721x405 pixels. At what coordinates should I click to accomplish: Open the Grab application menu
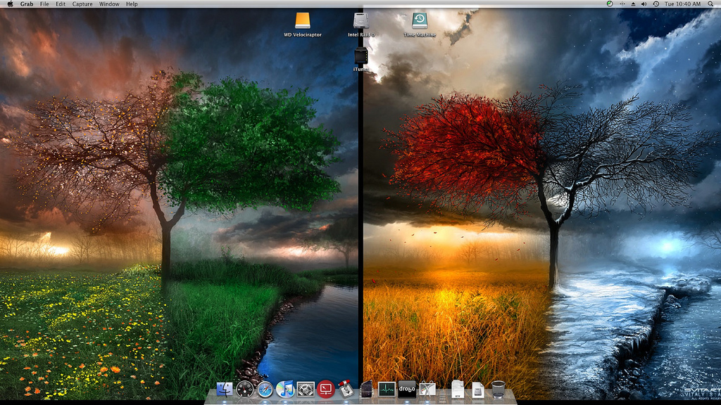27,4
